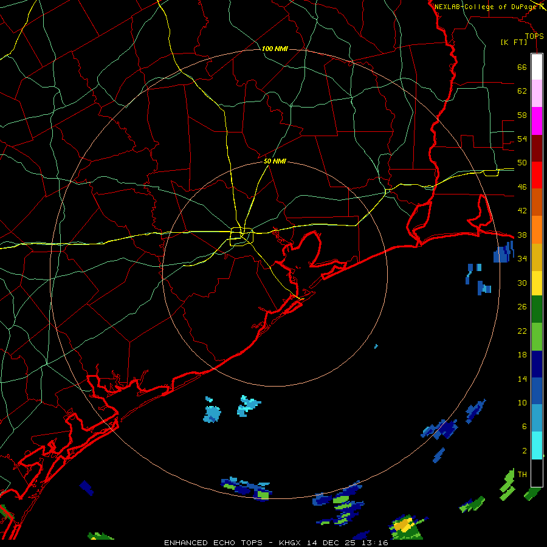Screen dimensions: 547x547
Task: Click the legend value '62'
Action: click(x=522, y=91)
